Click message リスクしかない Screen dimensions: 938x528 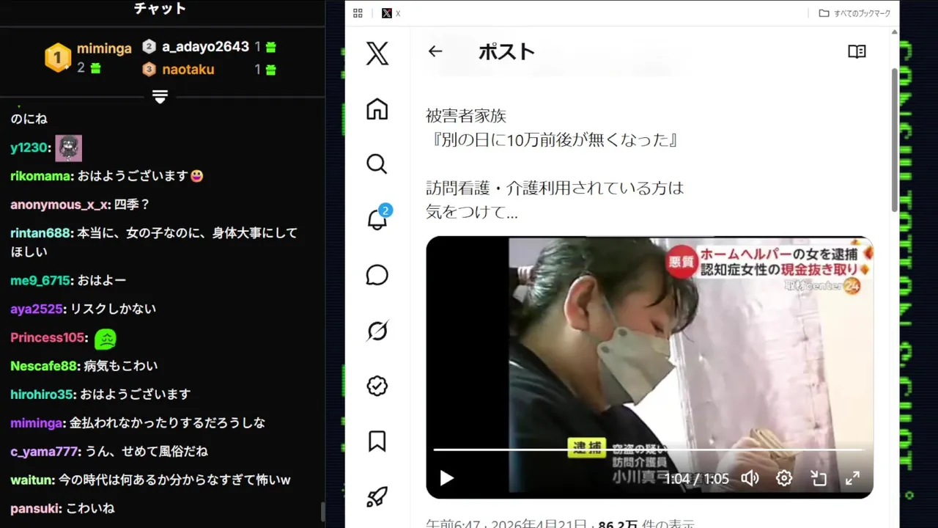[x=113, y=309]
